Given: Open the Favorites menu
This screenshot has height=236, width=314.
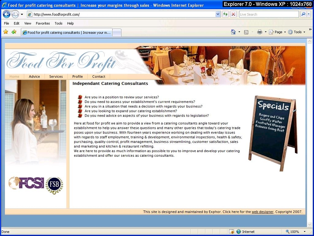Looking at the screenshot, I should coord(43,23).
